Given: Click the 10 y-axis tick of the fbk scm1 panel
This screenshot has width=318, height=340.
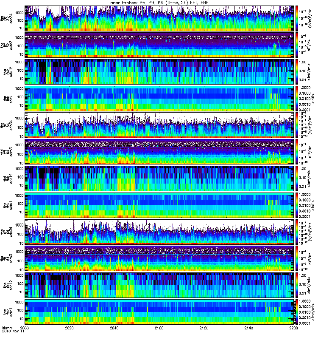Looking at the screenshot, I should [22, 319].
